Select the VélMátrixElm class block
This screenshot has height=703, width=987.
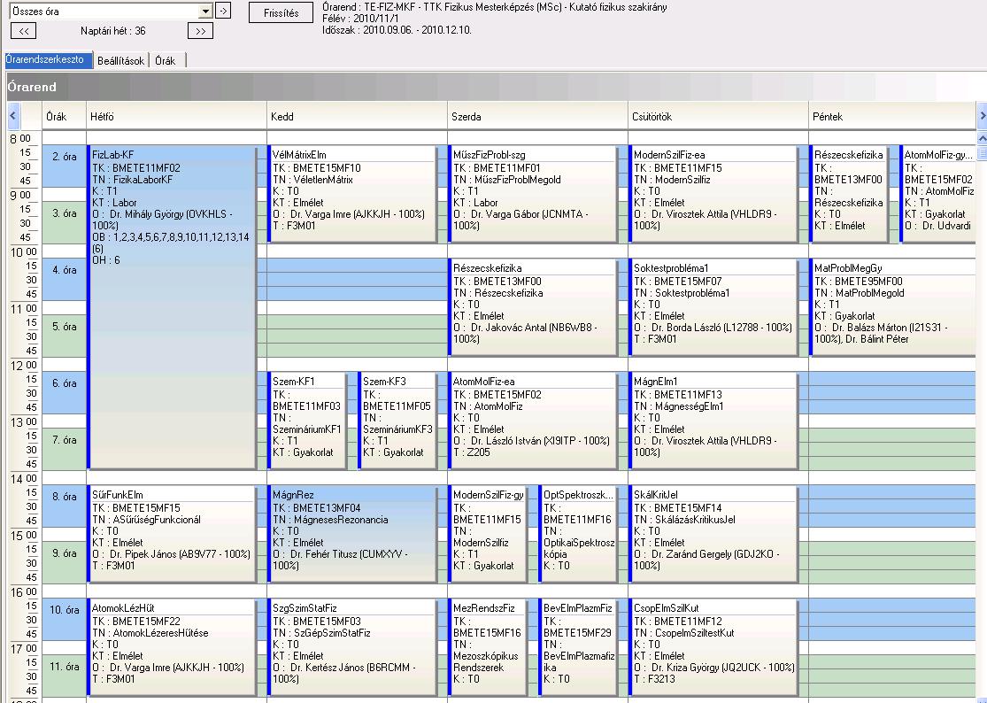coord(352,195)
